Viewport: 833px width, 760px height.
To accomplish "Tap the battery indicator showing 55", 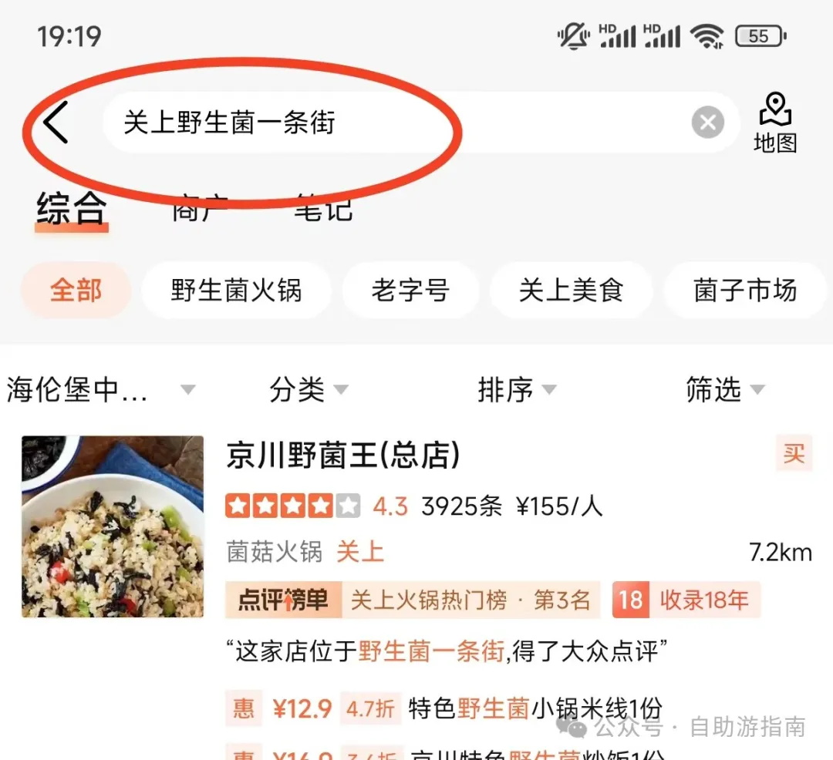I will 760,36.
